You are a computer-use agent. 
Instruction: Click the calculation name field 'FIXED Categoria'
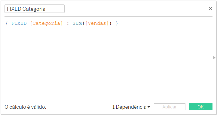35,9
